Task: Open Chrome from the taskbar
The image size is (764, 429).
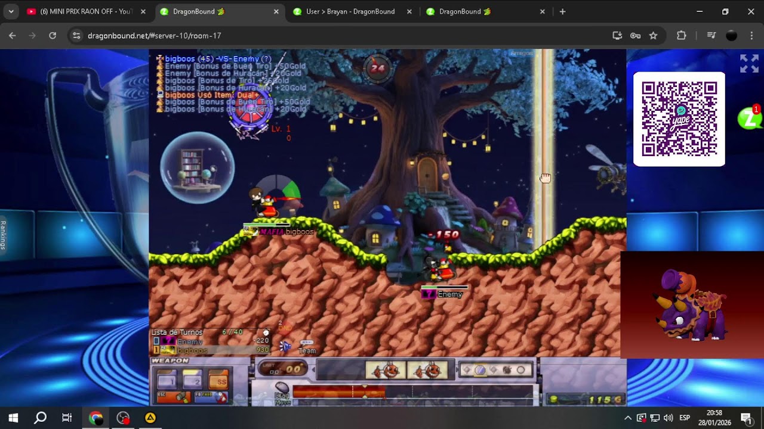Action: [x=95, y=418]
